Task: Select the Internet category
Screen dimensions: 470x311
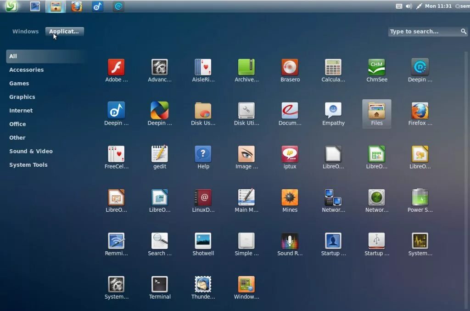Action: pyautogui.click(x=21, y=110)
